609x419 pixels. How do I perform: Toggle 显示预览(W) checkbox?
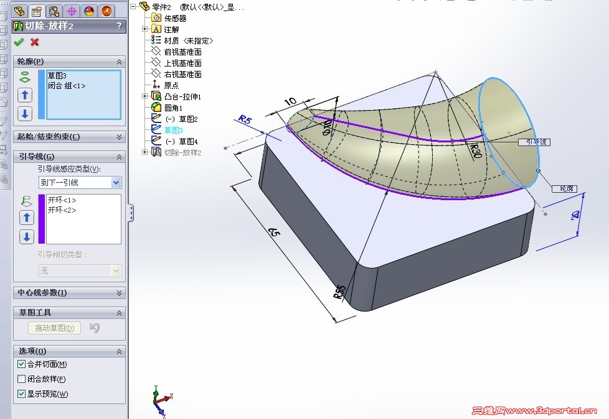(22, 394)
